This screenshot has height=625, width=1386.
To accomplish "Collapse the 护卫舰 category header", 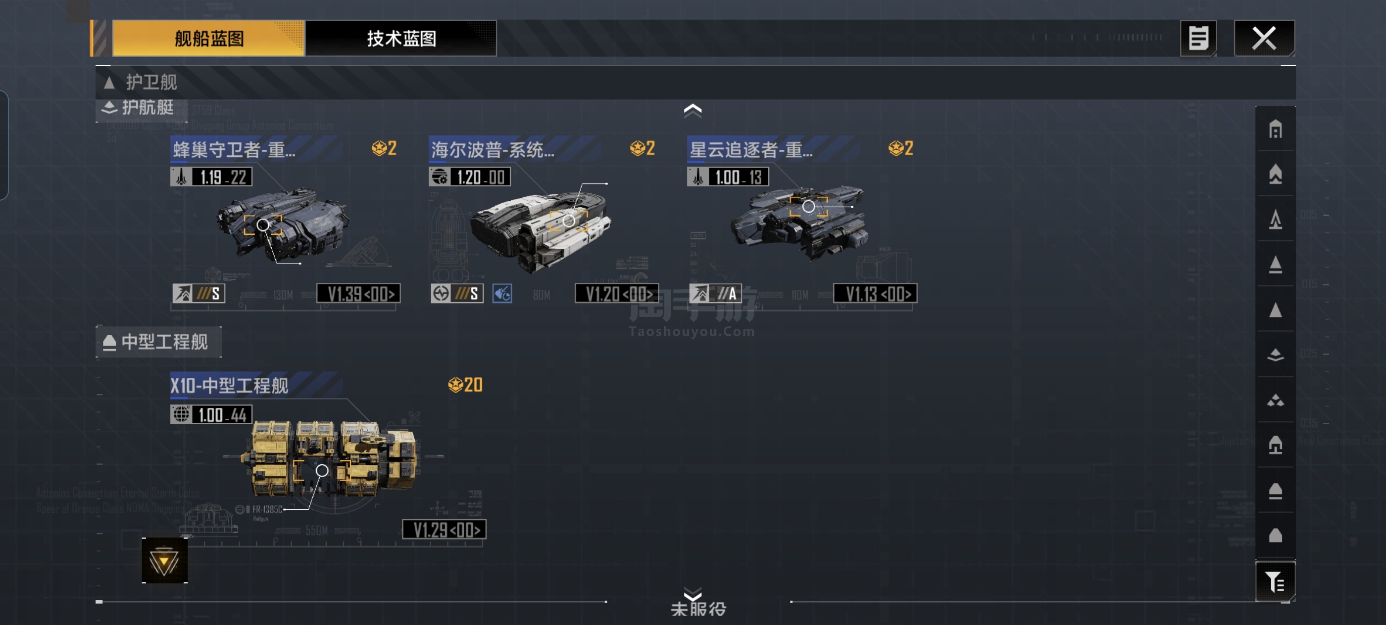I will (140, 82).
